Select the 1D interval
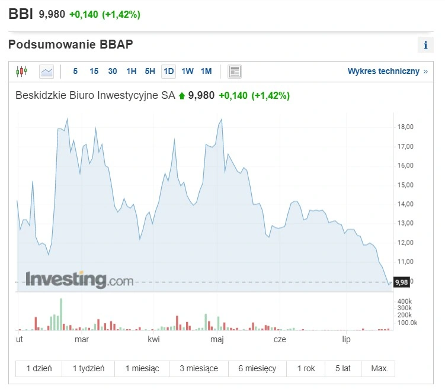 click(x=168, y=71)
